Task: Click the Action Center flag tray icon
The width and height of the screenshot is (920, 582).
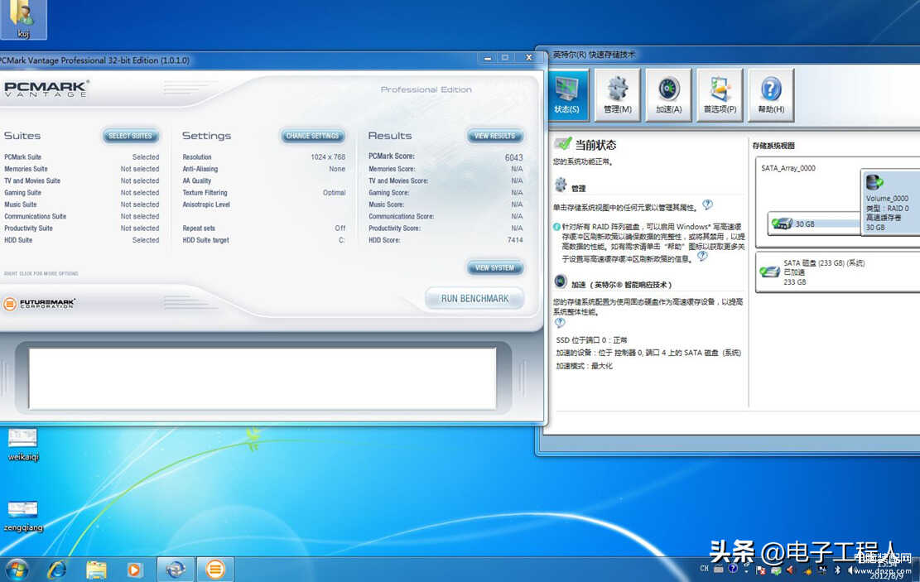Action: click(761, 570)
